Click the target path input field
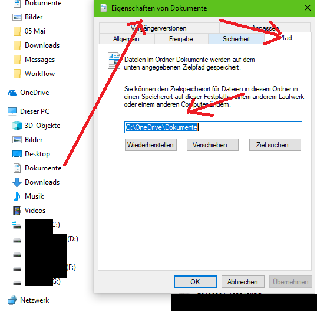Screen dimensions: 317x312 (213, 127)
